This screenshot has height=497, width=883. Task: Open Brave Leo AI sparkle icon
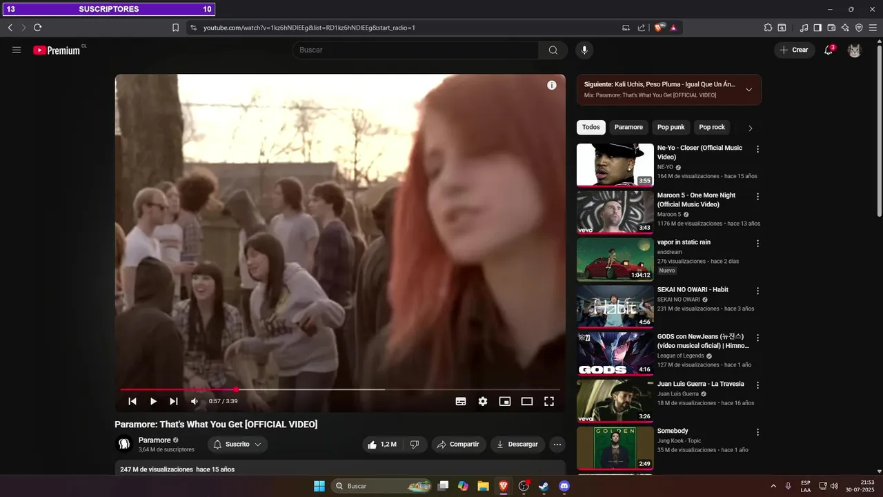click(845, 28)
